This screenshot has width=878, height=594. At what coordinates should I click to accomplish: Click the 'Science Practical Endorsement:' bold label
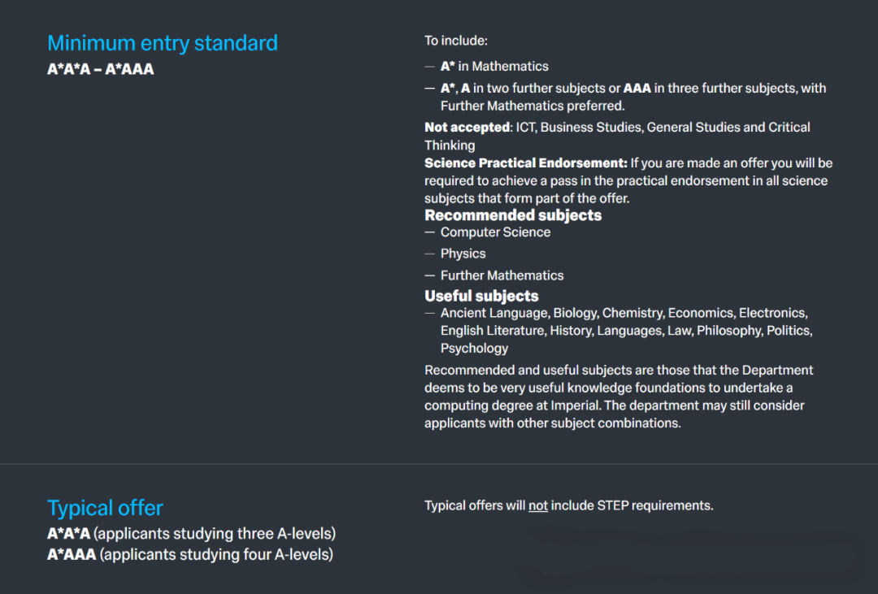point(525,163)
